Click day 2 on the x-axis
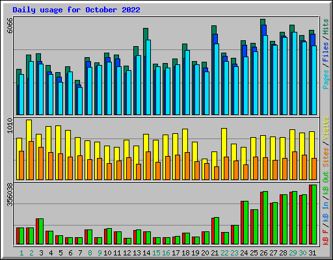This screenshot has height=260, width=333. tap(31, 253)
